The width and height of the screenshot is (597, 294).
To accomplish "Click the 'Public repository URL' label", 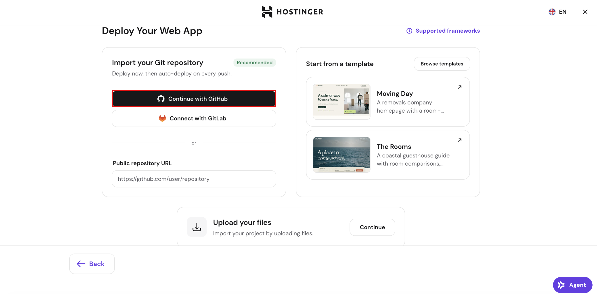I will coord(142,163).
